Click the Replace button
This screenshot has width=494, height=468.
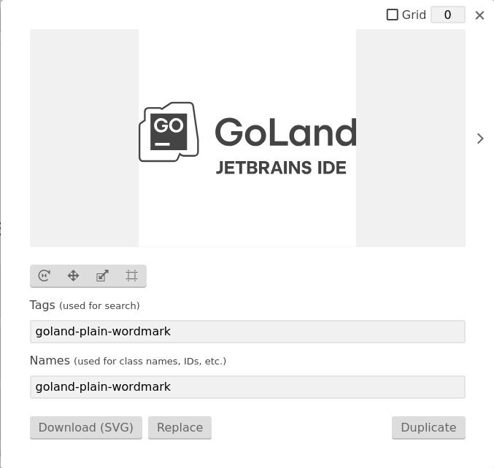point(180,427)
